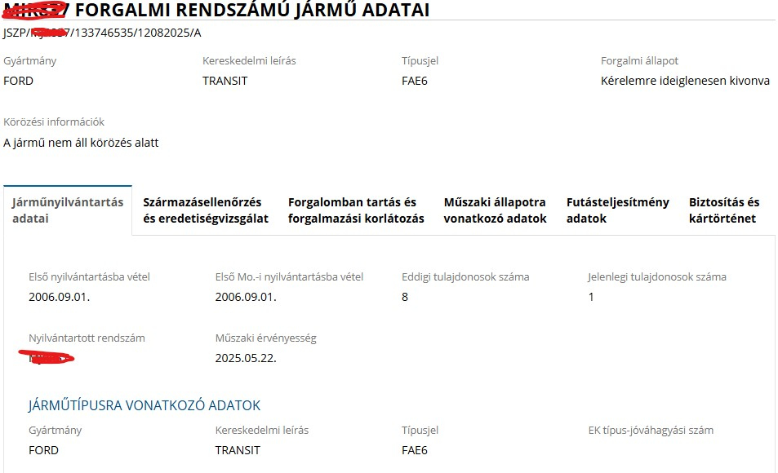
Task: Open the Biztosítás és kártörténet tab
Action: tap(723, 210)
